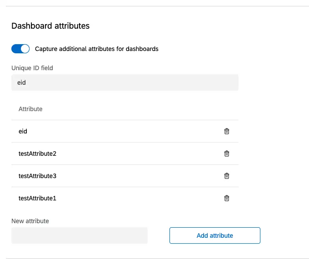
Task: Focus the Unique ID field input
Action: [125, 83]
